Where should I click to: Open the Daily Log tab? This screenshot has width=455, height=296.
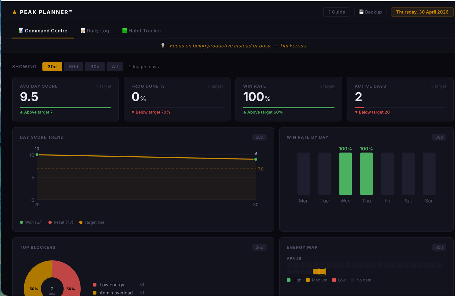(95, 31)
